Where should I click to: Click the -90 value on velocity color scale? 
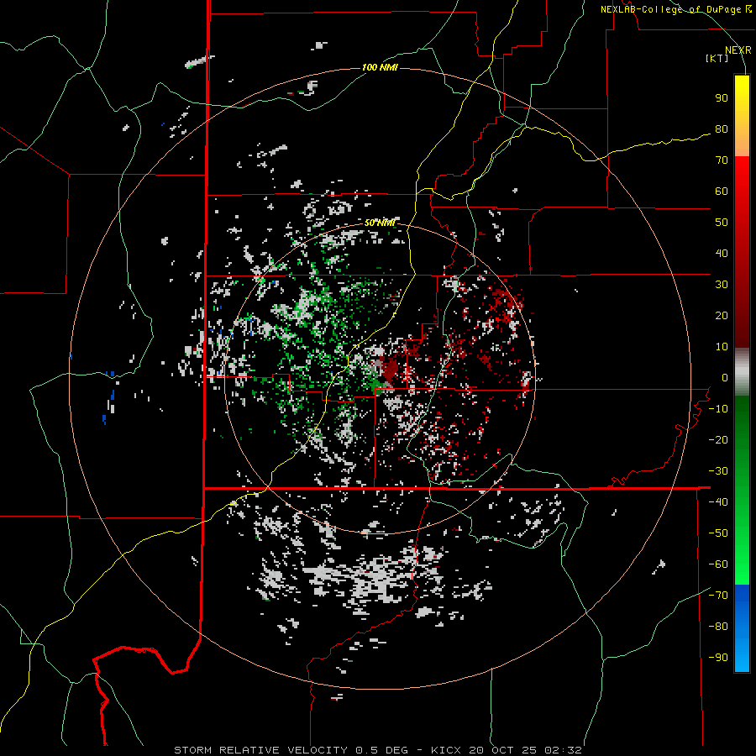(x=718, y=658)
